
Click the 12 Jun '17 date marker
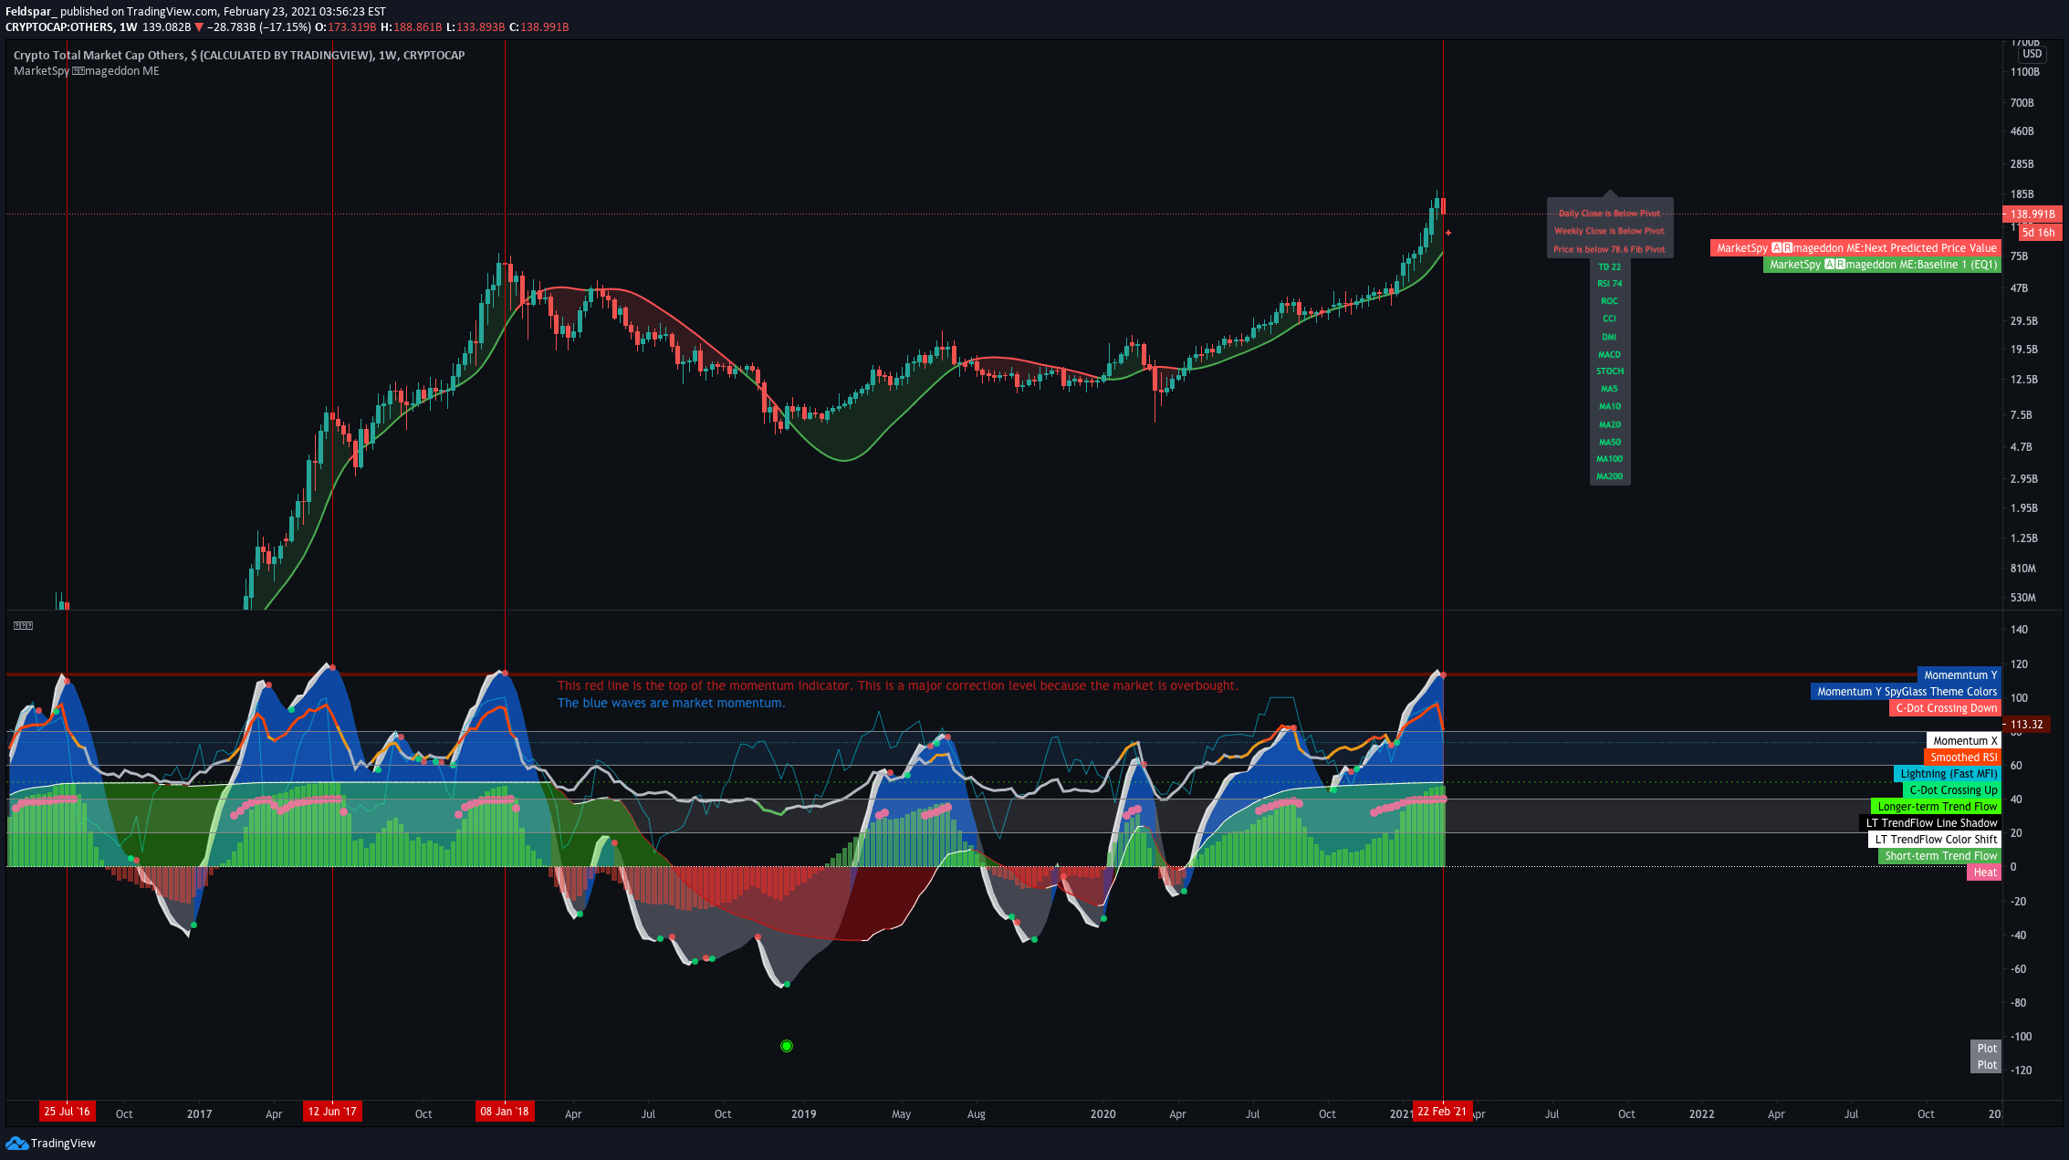332,1112
